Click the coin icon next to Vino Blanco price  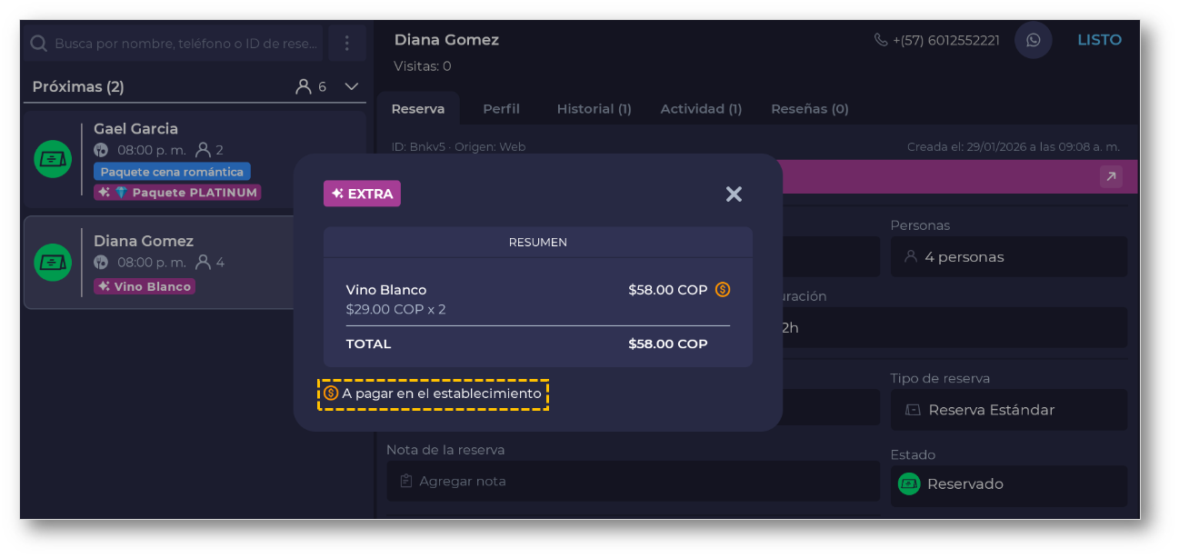[x=723, y=290]
